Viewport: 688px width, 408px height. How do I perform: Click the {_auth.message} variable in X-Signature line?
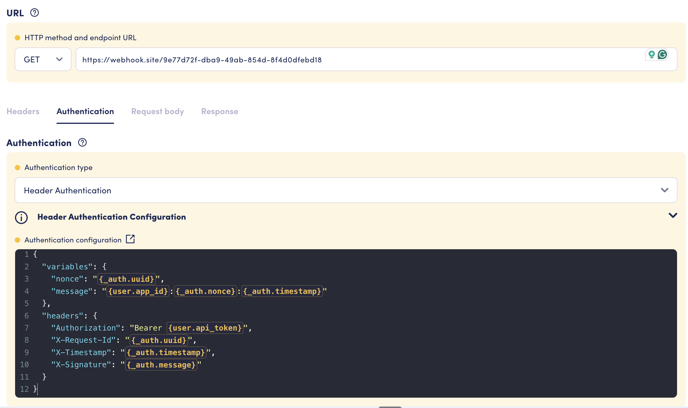[x=161, y=365]
